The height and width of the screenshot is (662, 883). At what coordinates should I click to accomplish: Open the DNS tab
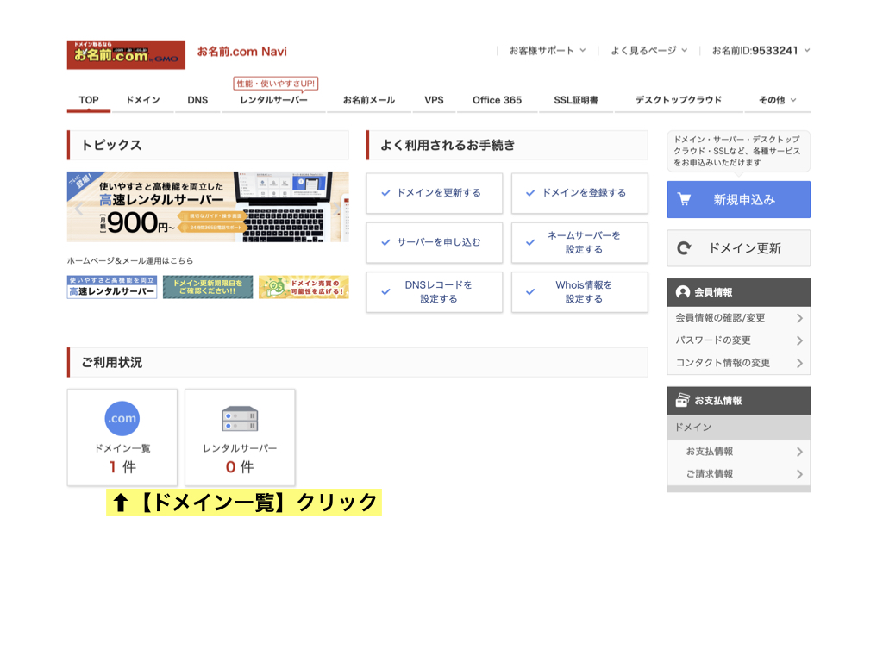click(197, 100)
